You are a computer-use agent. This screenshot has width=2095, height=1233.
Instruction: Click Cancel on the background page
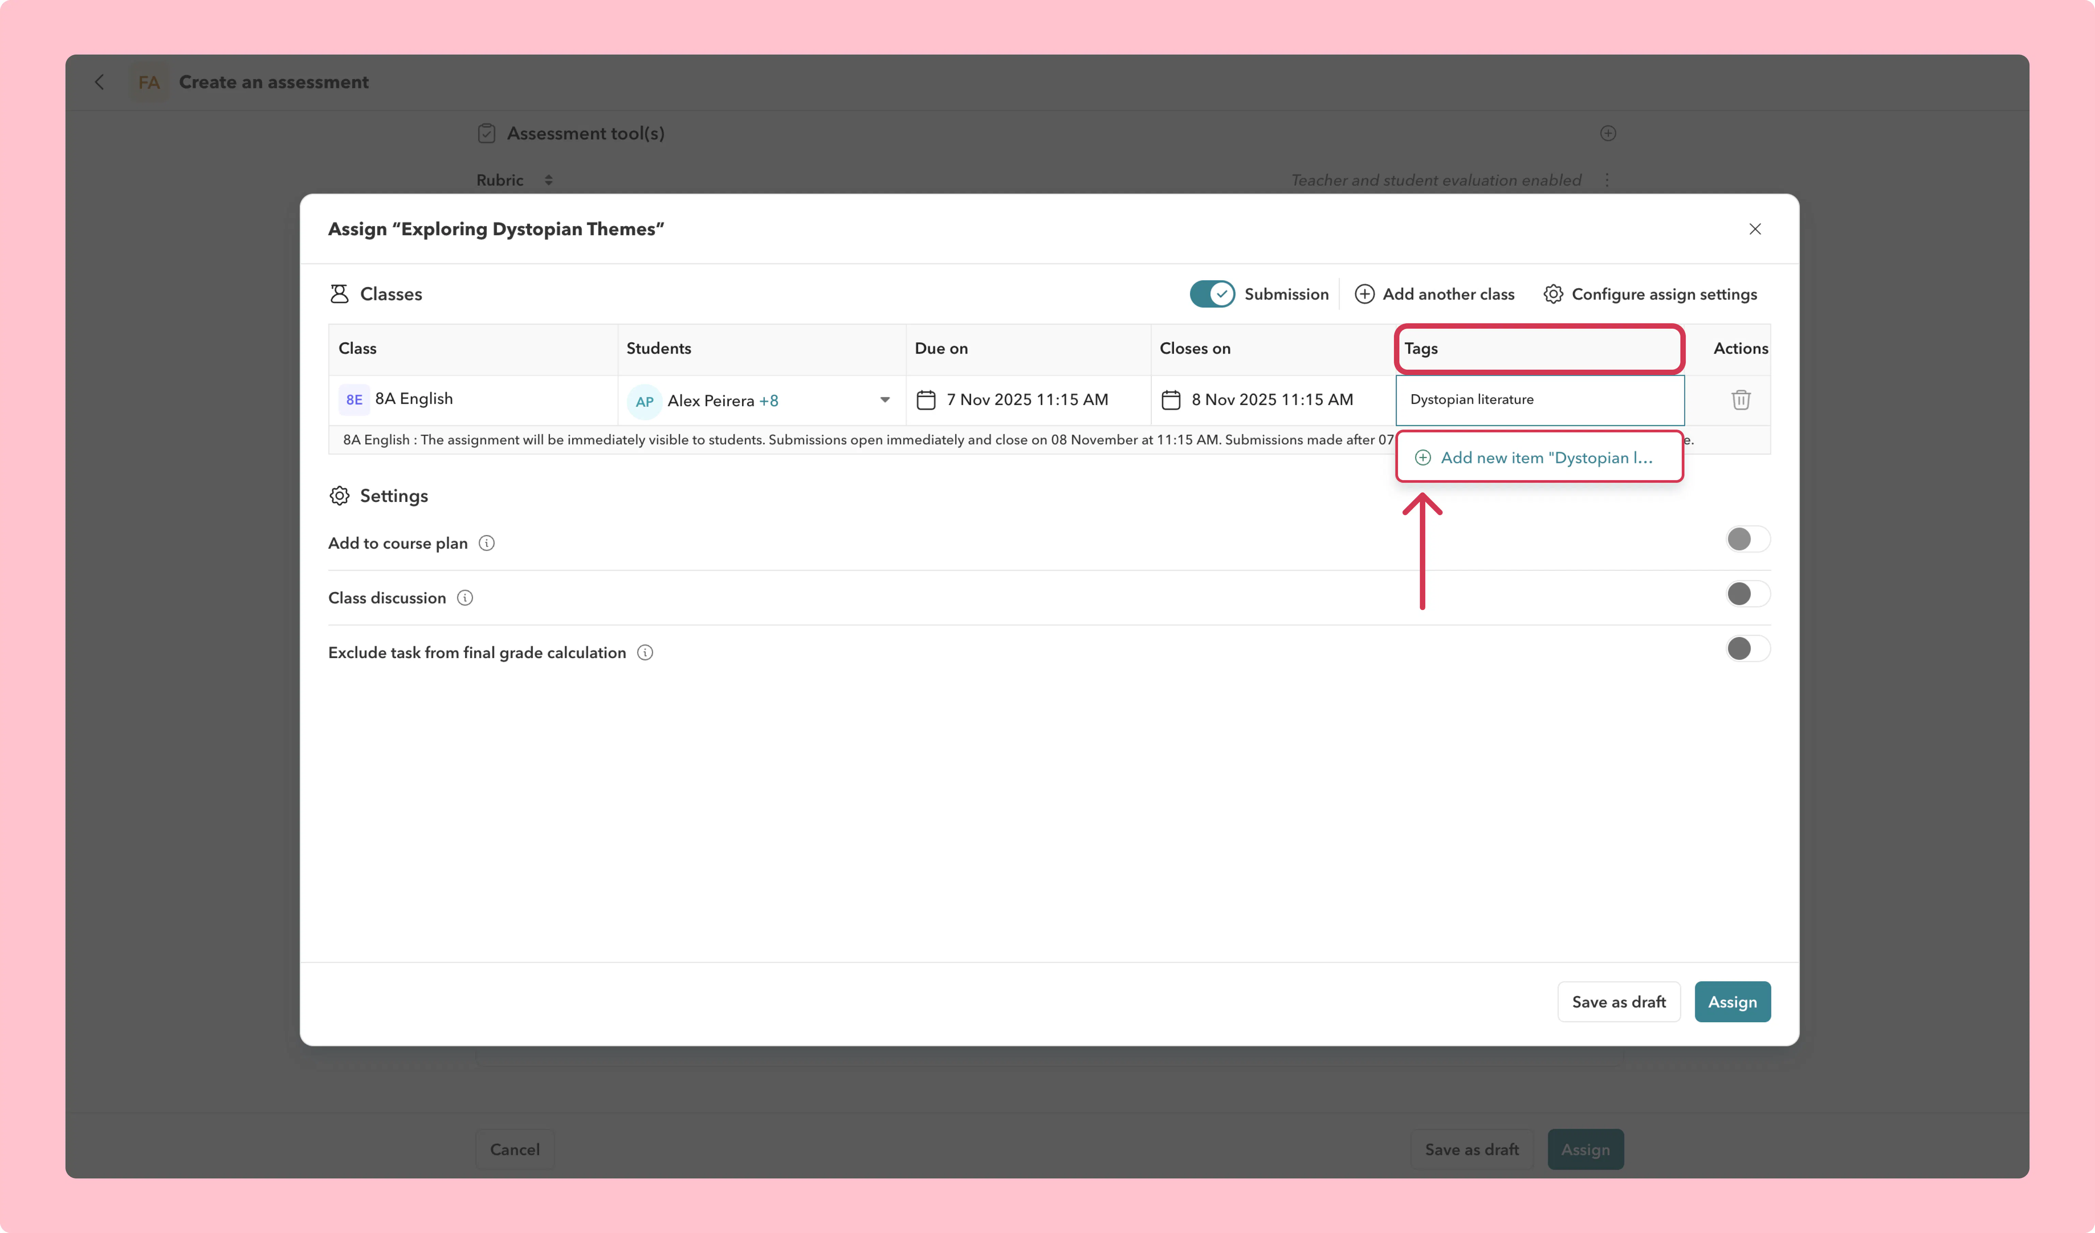coord(515,1149)
